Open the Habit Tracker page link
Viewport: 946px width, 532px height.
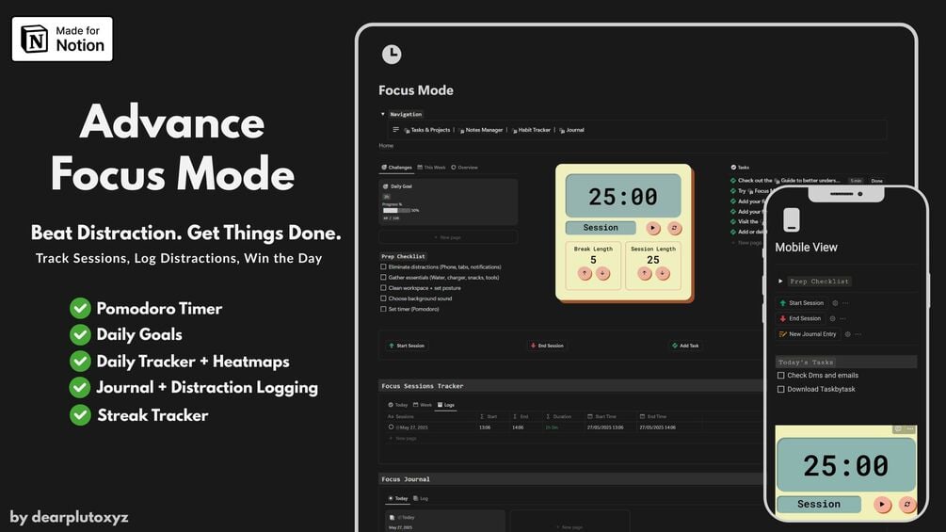point(531,130)
